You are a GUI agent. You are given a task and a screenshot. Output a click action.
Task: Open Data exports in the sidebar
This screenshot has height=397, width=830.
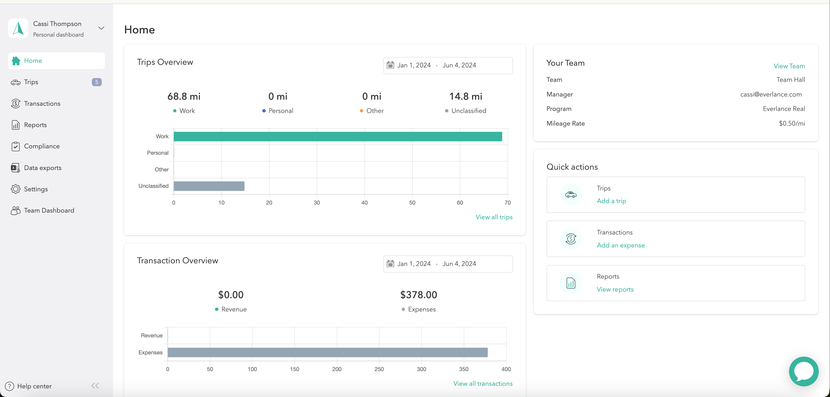[x=43, y=168]
